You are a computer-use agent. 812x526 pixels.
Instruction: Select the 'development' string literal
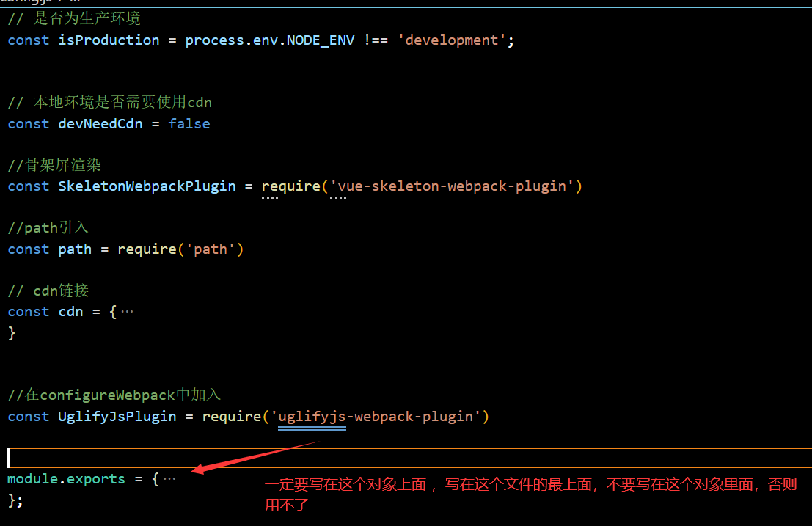tap(452, 40)
